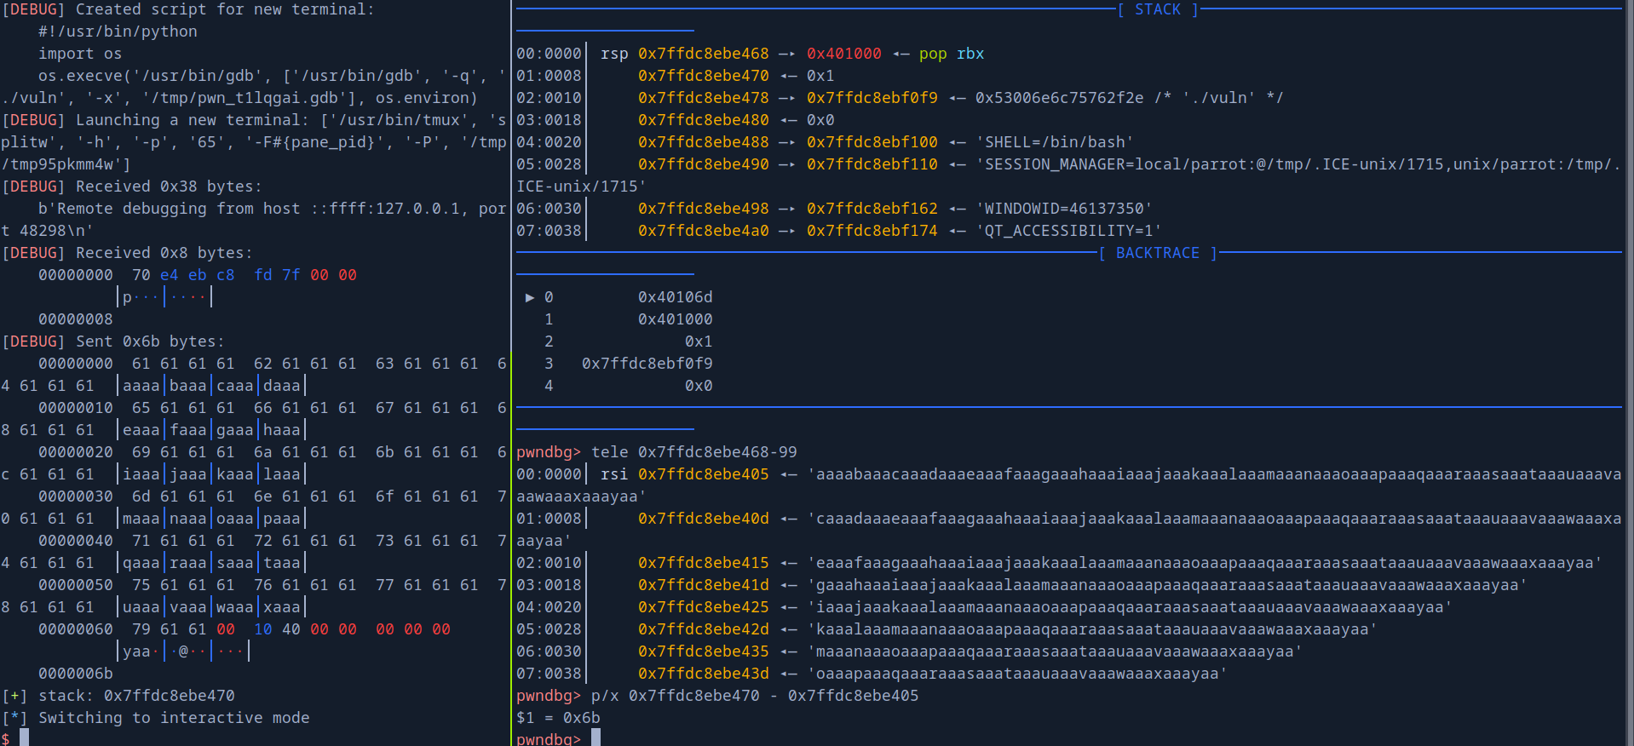
Task: Click the rsp register label
Action: point(613,54)
